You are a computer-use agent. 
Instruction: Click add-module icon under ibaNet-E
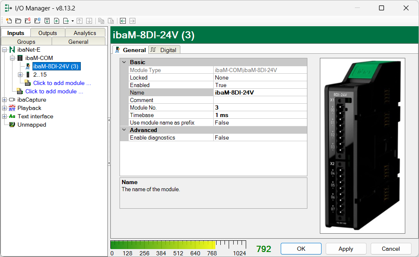20,91
